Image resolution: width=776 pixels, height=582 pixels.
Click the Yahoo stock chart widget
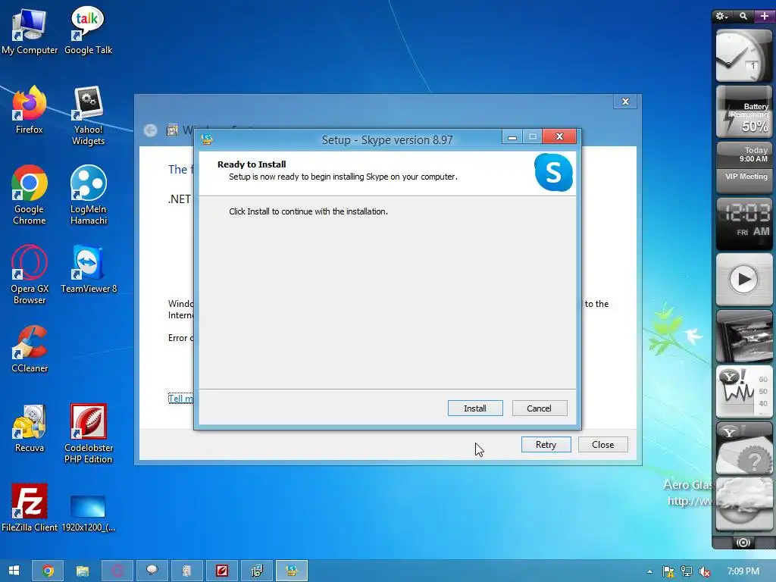coord(744,392)
